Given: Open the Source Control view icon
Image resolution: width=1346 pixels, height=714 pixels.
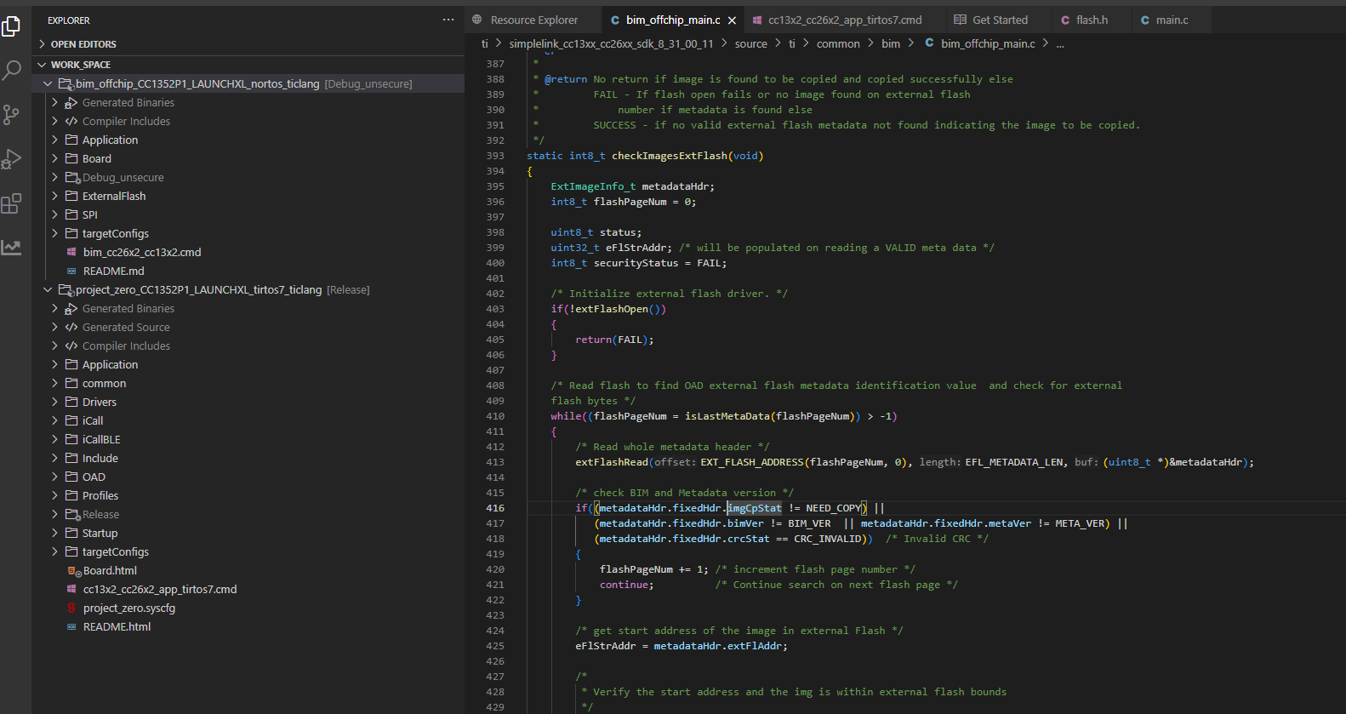Looking at the screenshot, I should (12, 115).
